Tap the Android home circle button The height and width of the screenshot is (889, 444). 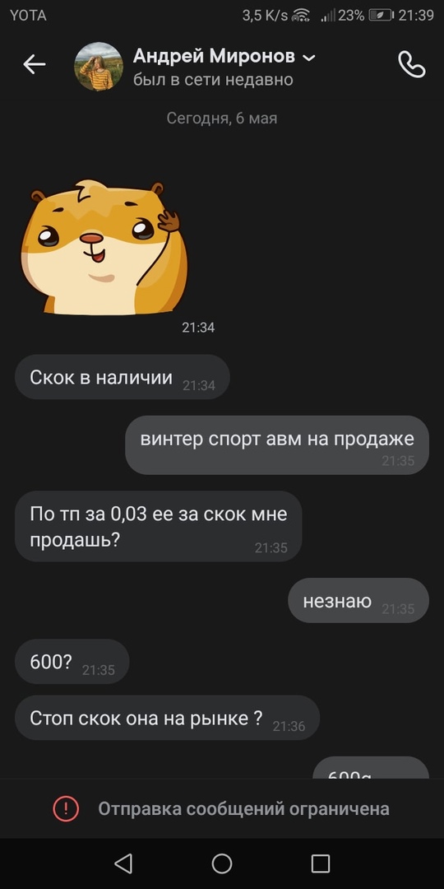point(222,863)
